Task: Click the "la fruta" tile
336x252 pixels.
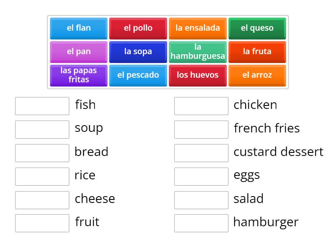Action: pyautogui.click(x=257, y=52)
